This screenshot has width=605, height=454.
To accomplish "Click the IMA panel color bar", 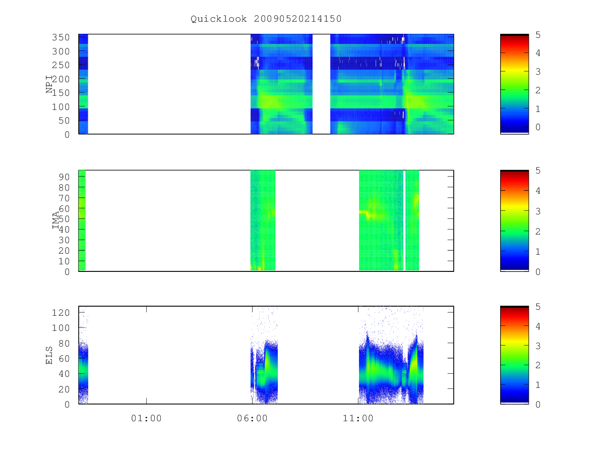I will tap(514, 220).
